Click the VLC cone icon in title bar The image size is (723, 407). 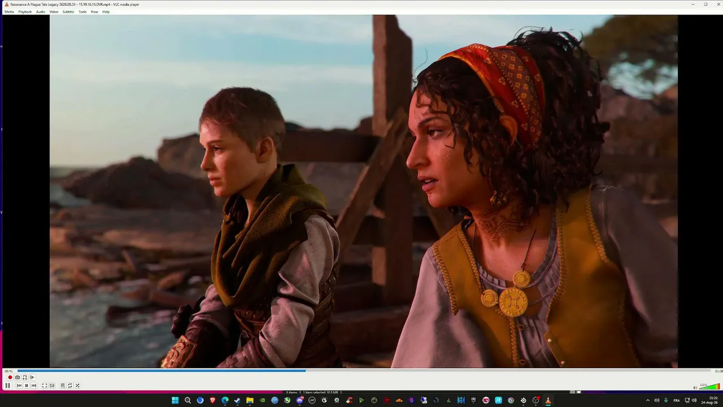[7, 5]
